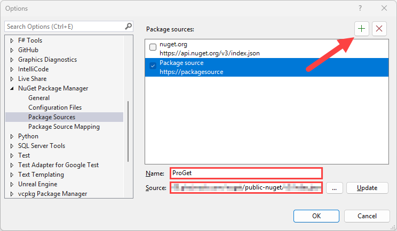Expand the IntelliCode node
Image resolution: width=397 pixels, height=231 pixels.
point(12,69)
